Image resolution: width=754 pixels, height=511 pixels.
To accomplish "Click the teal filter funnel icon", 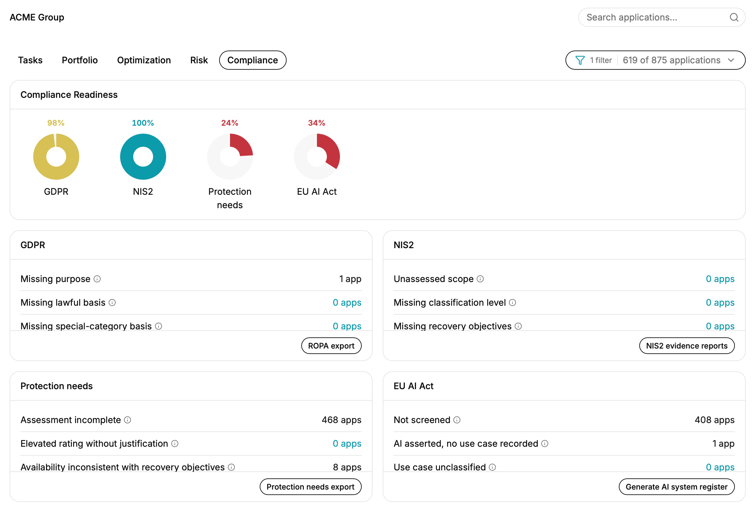I will (580, 60).
